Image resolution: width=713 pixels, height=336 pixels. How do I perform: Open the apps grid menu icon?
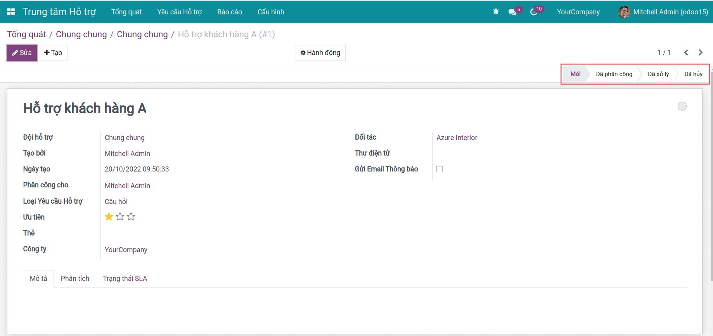11,12
